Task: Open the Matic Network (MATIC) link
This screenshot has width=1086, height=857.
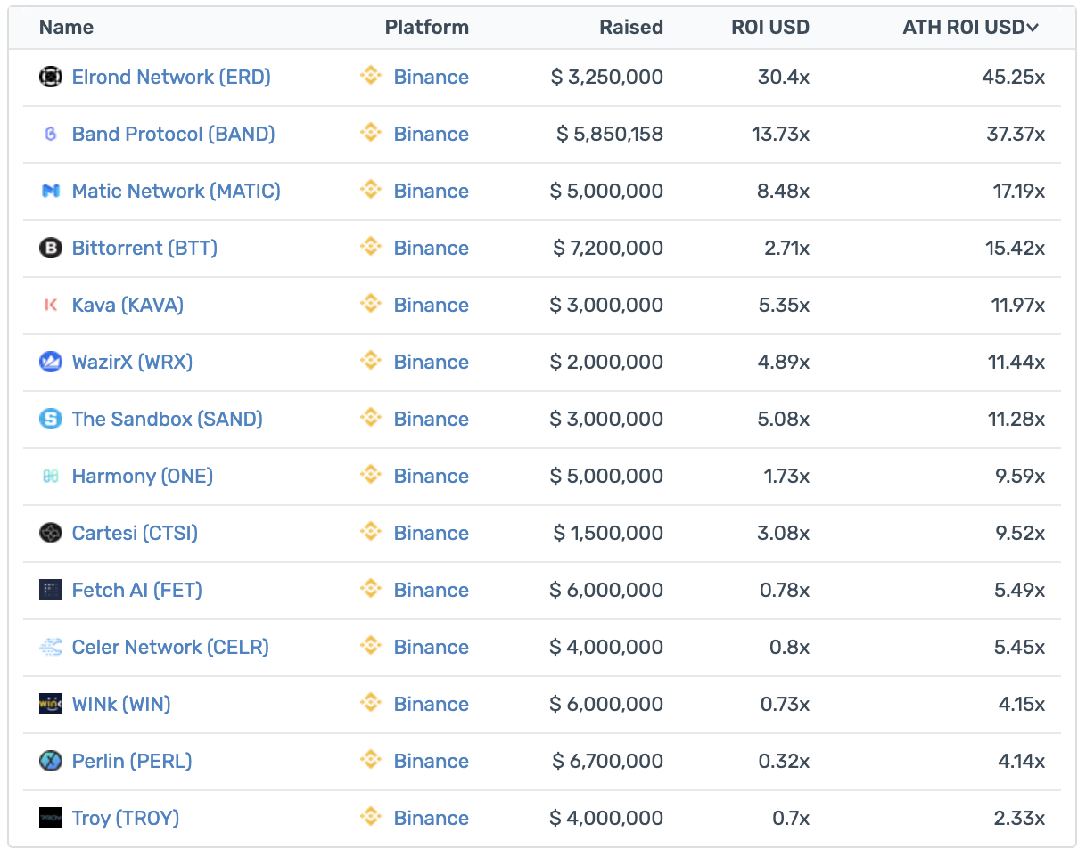Action: click(177, 191)
